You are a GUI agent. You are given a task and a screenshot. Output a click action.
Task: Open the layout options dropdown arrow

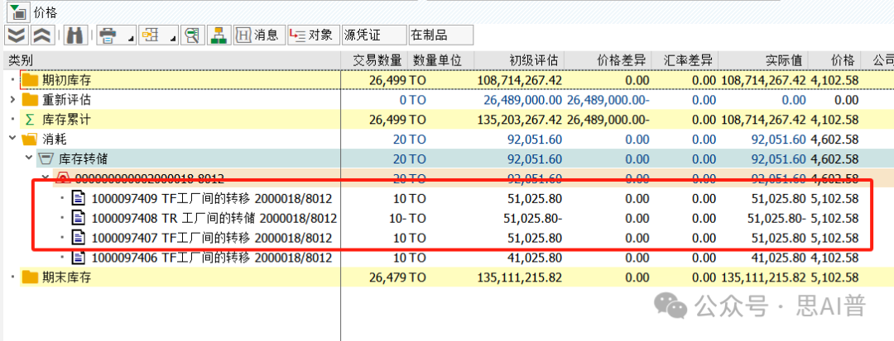pos(173,38)
